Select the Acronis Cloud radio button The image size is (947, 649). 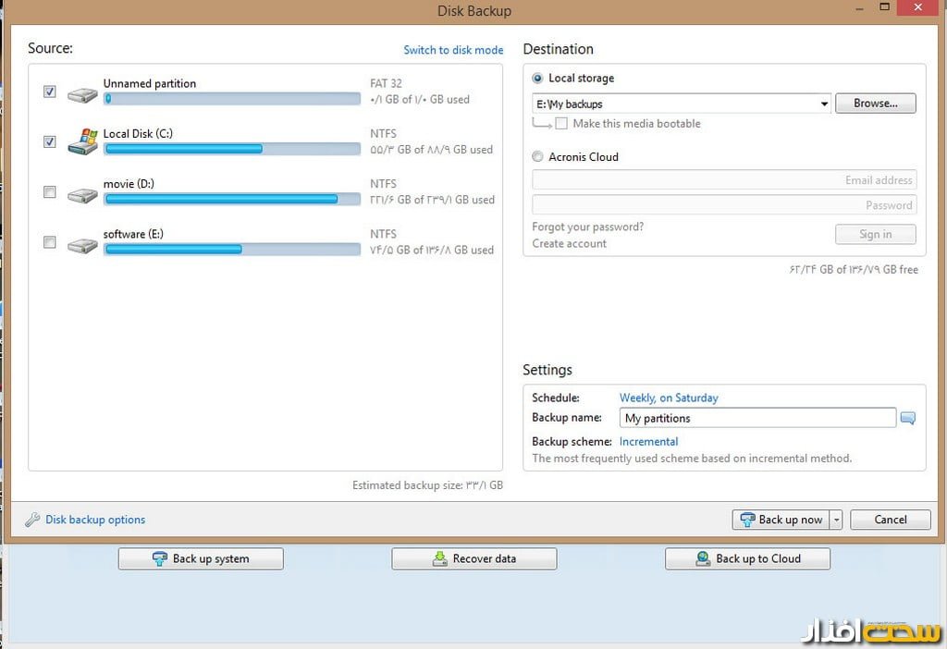(x=538, y=157)
